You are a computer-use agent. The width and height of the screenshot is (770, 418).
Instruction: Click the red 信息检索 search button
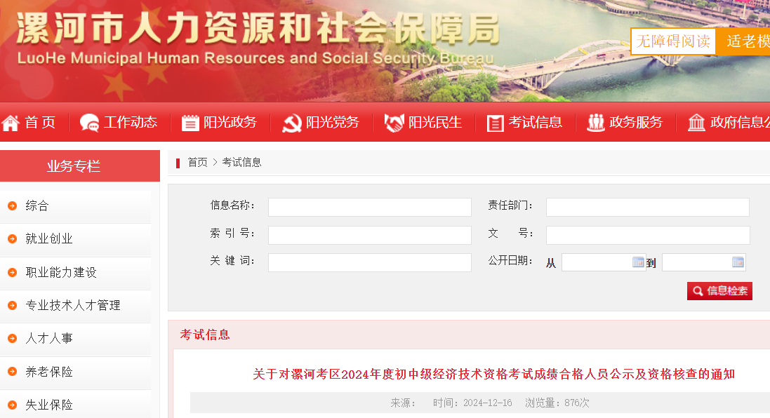pos(719,291)
